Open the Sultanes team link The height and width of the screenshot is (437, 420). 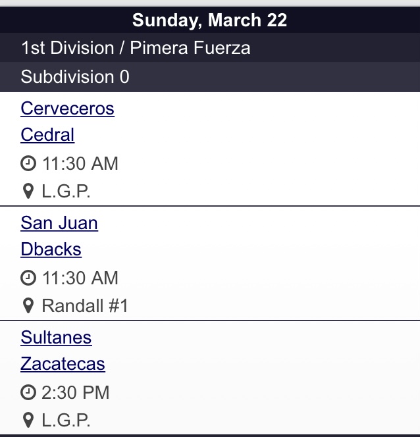point(56,338)
